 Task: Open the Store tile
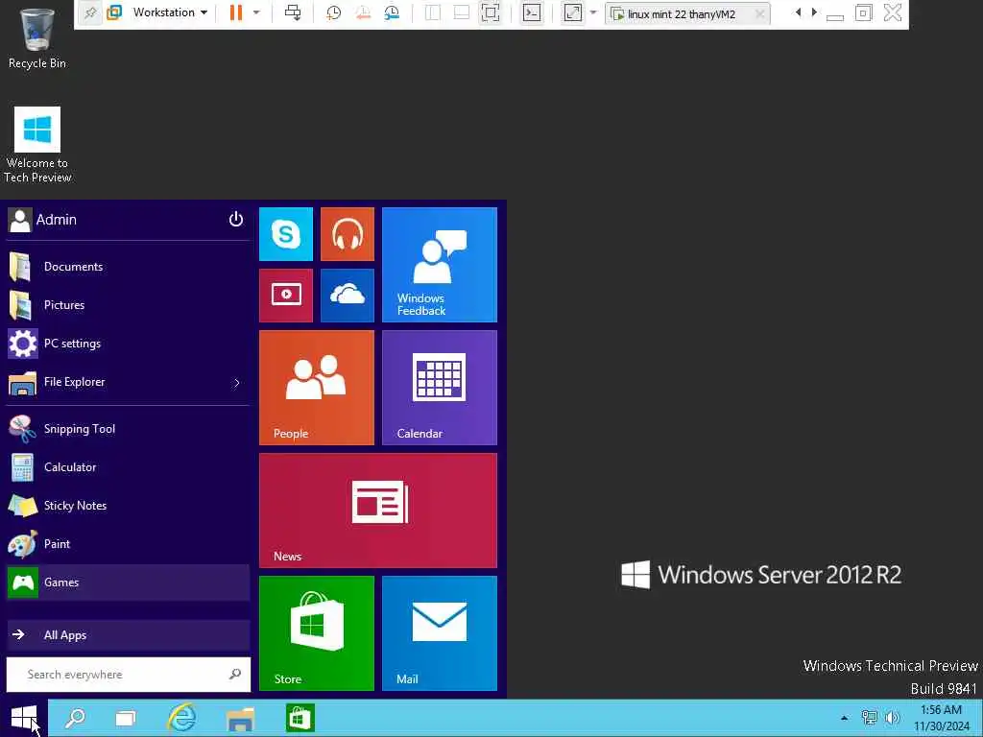point(317,633)
